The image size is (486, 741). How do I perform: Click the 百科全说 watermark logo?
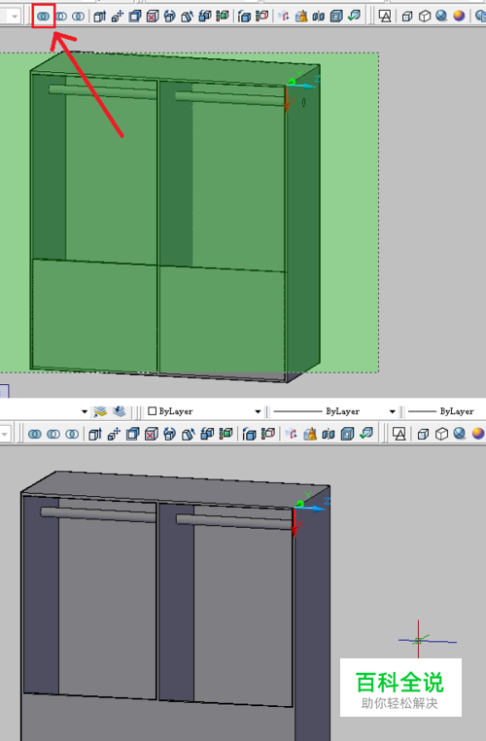(x=400, y=688)
